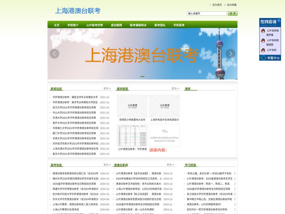This screenshot has height=214, width=285.
Task: Open the 上海港澳台联考 site logo
Action: click(78, 11)
